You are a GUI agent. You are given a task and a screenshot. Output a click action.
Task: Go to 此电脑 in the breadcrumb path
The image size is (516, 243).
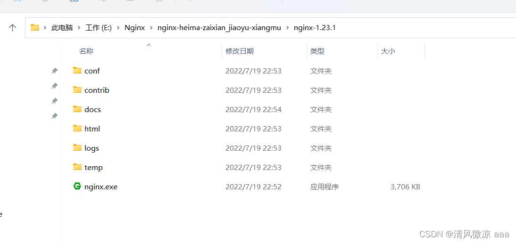tap(62, 28)
